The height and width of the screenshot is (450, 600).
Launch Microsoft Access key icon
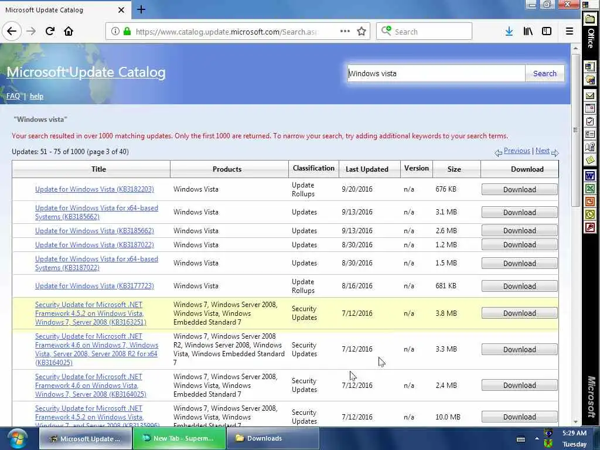coord(590,228)
